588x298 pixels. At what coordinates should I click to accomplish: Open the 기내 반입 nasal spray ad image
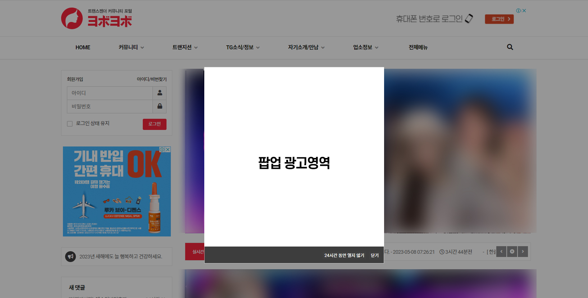(x=117, y=191)
